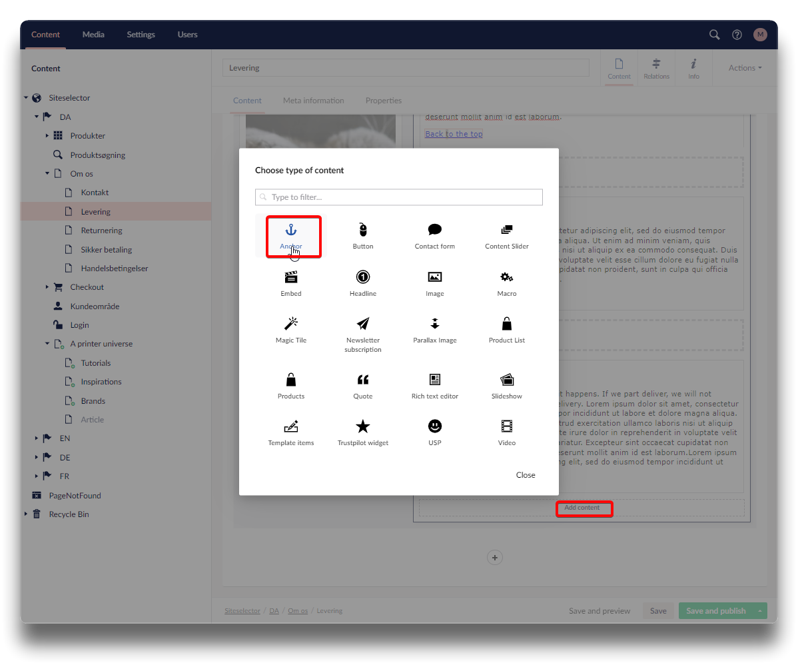Open the search magnifier in header
The height and width of the screenshot is (665, 798).
point(714,35)
